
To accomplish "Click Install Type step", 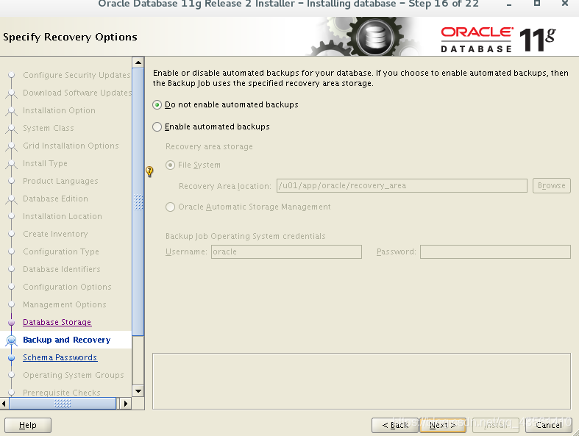I will (45, 163).
